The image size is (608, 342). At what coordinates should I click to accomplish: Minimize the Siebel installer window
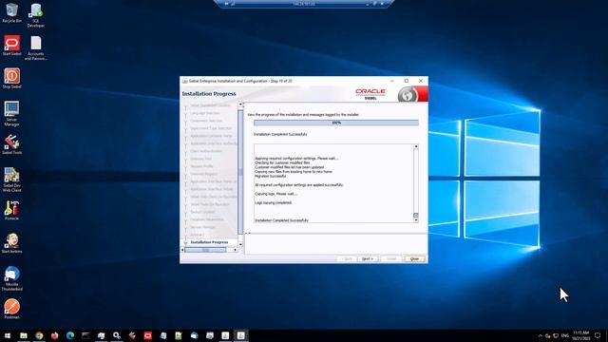point(392,81)
